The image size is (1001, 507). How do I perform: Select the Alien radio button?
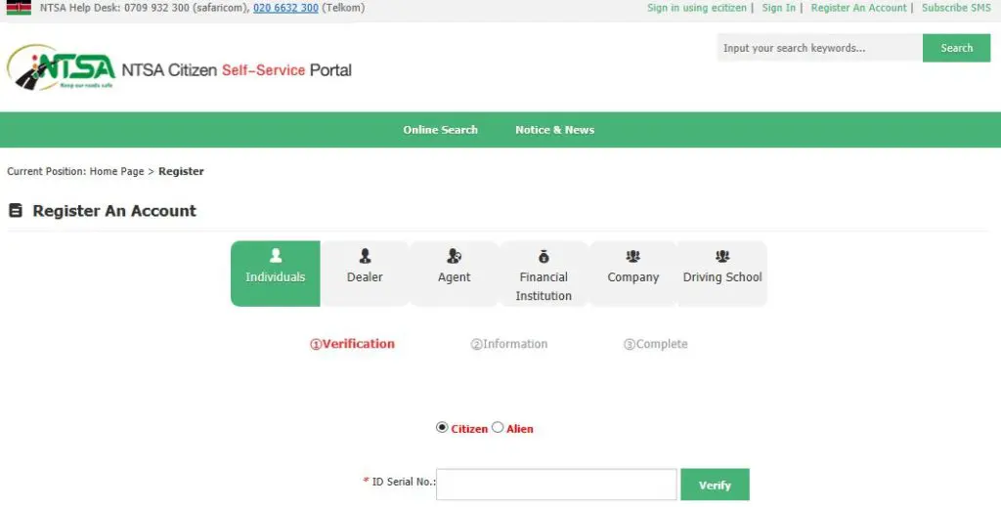(x=498, y=427)
